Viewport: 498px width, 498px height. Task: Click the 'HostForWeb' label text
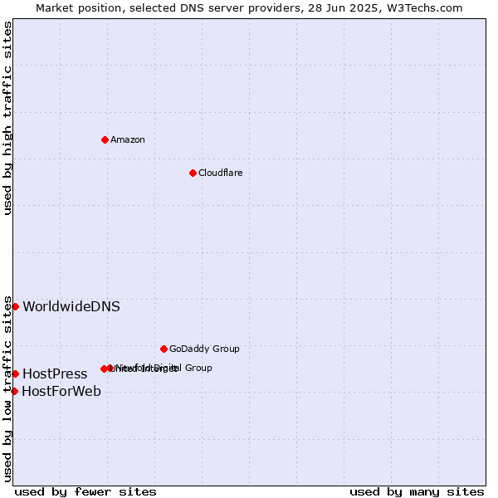coord(61,391)
